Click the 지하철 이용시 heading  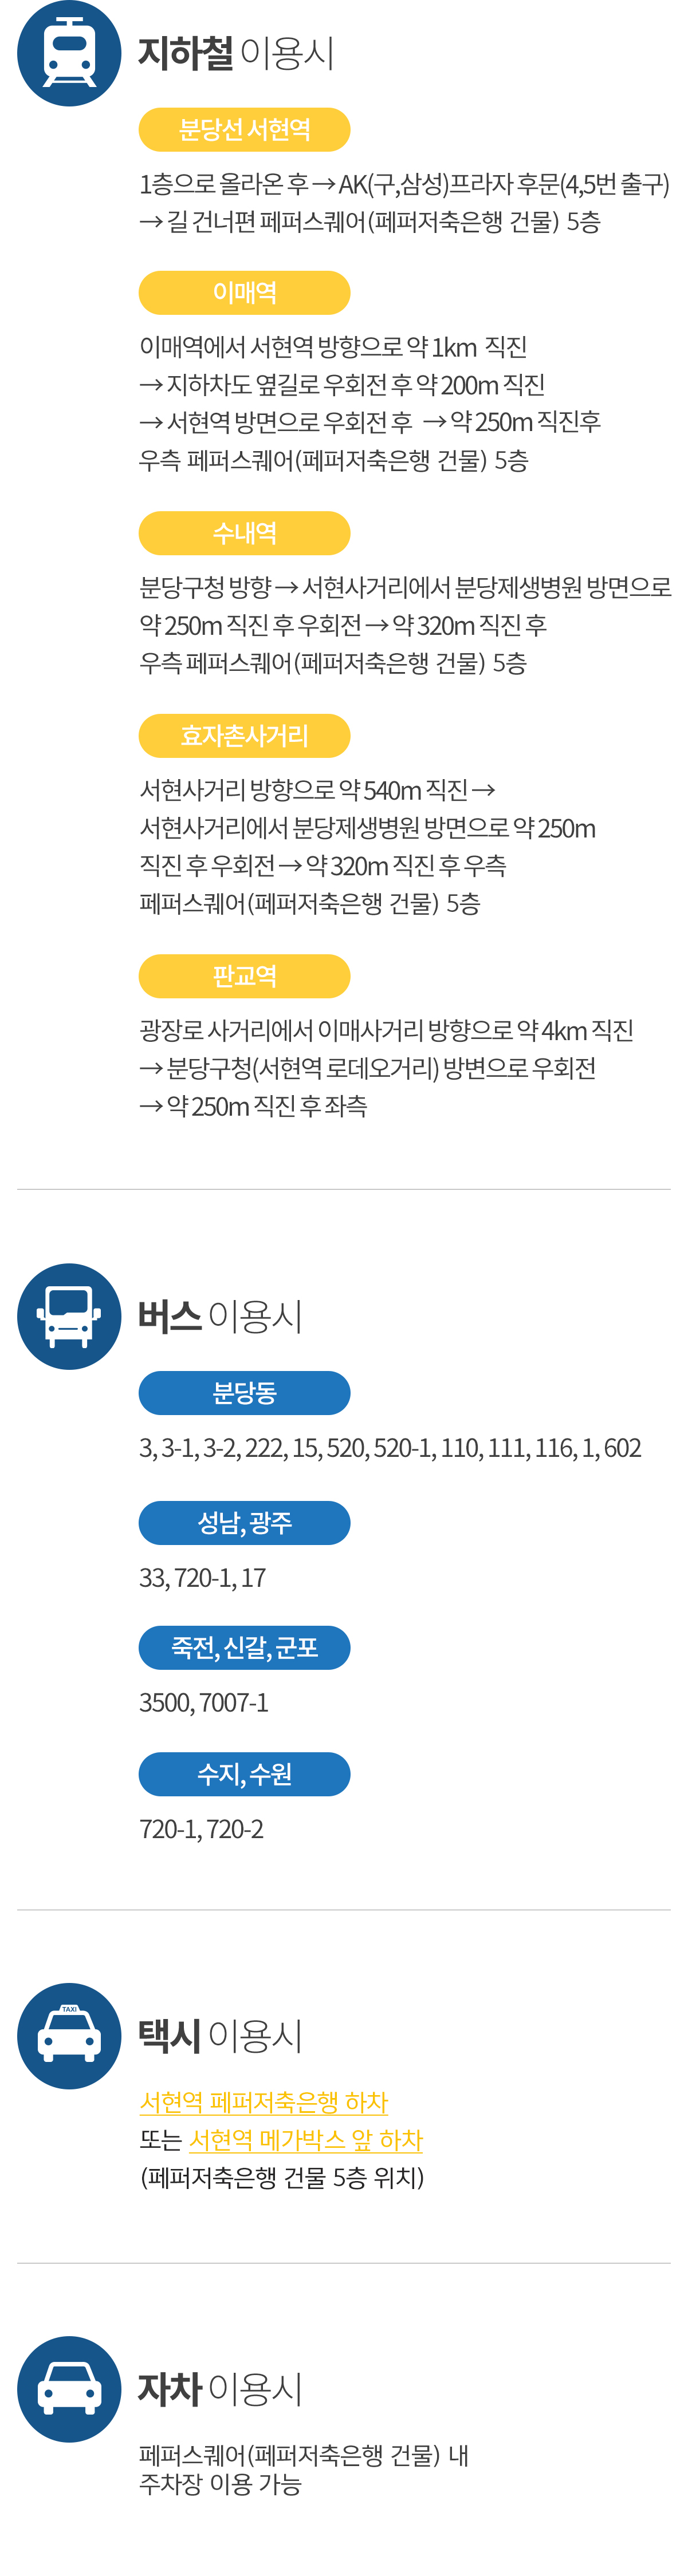[x=236, y=53]
